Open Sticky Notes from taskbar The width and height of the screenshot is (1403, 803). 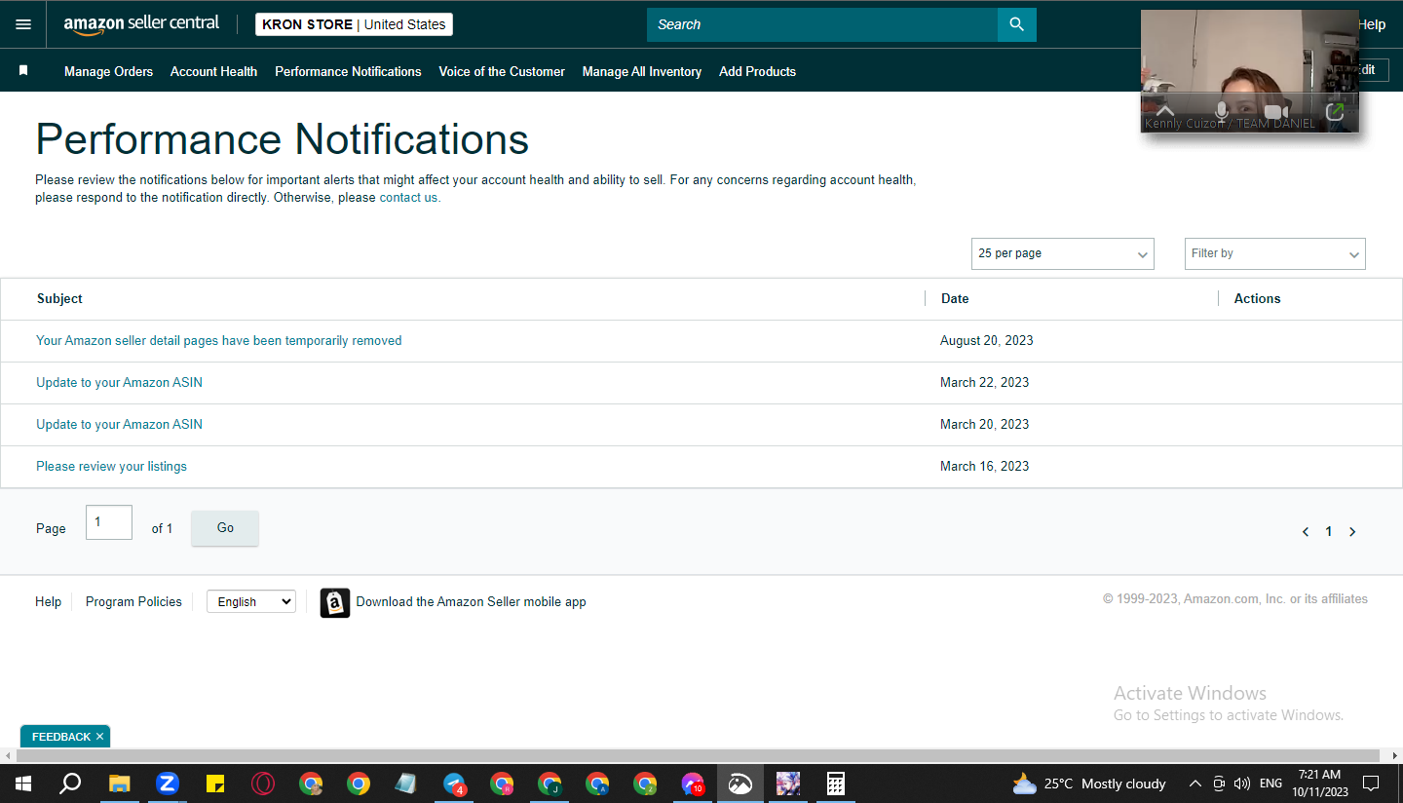(x=215, y=784)
